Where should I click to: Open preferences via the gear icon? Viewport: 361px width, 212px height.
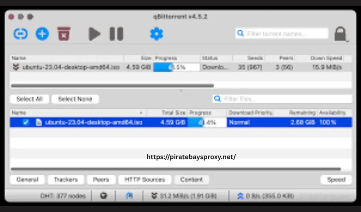tap(157, 34)
